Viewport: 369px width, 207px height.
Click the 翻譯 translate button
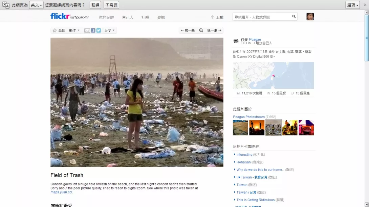click(95, 5)
